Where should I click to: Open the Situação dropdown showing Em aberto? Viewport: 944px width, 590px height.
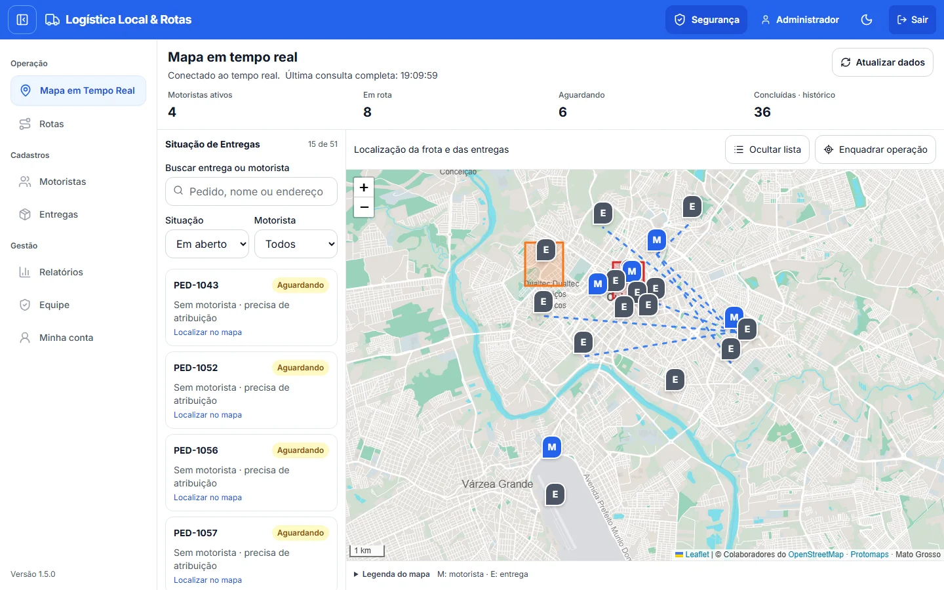pyautogui.click(x=207, y=244)
